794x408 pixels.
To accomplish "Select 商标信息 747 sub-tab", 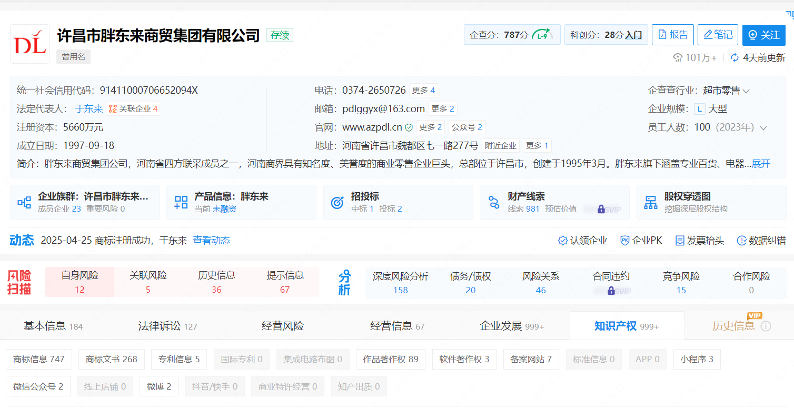I will pyautogui.click(x=39, y=359).
